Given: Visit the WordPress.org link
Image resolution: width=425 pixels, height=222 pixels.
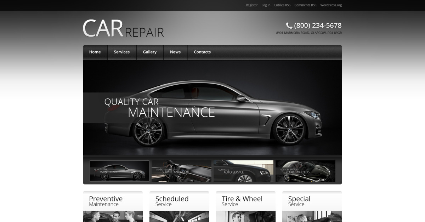Looking at the screenshot, I should click(x=331, y=5).
